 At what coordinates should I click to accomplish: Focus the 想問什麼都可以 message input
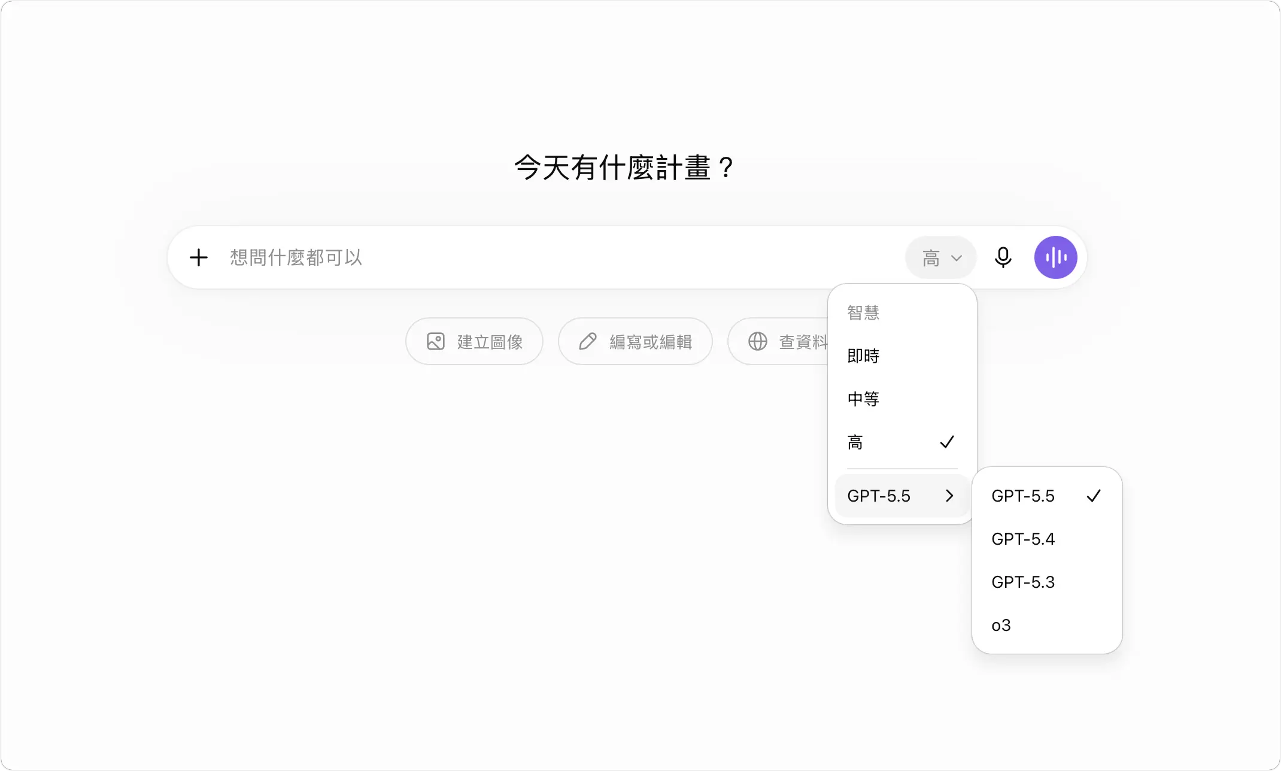coord(563,257)
